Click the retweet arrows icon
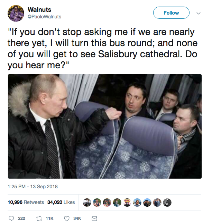Screen dimensions: 212x223 coord(38,218)
